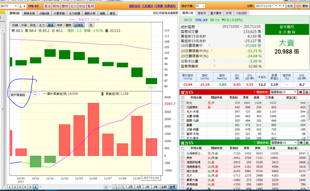Toggle the 外資 chart overlay
Screen dimensions: 310x191
24,25
